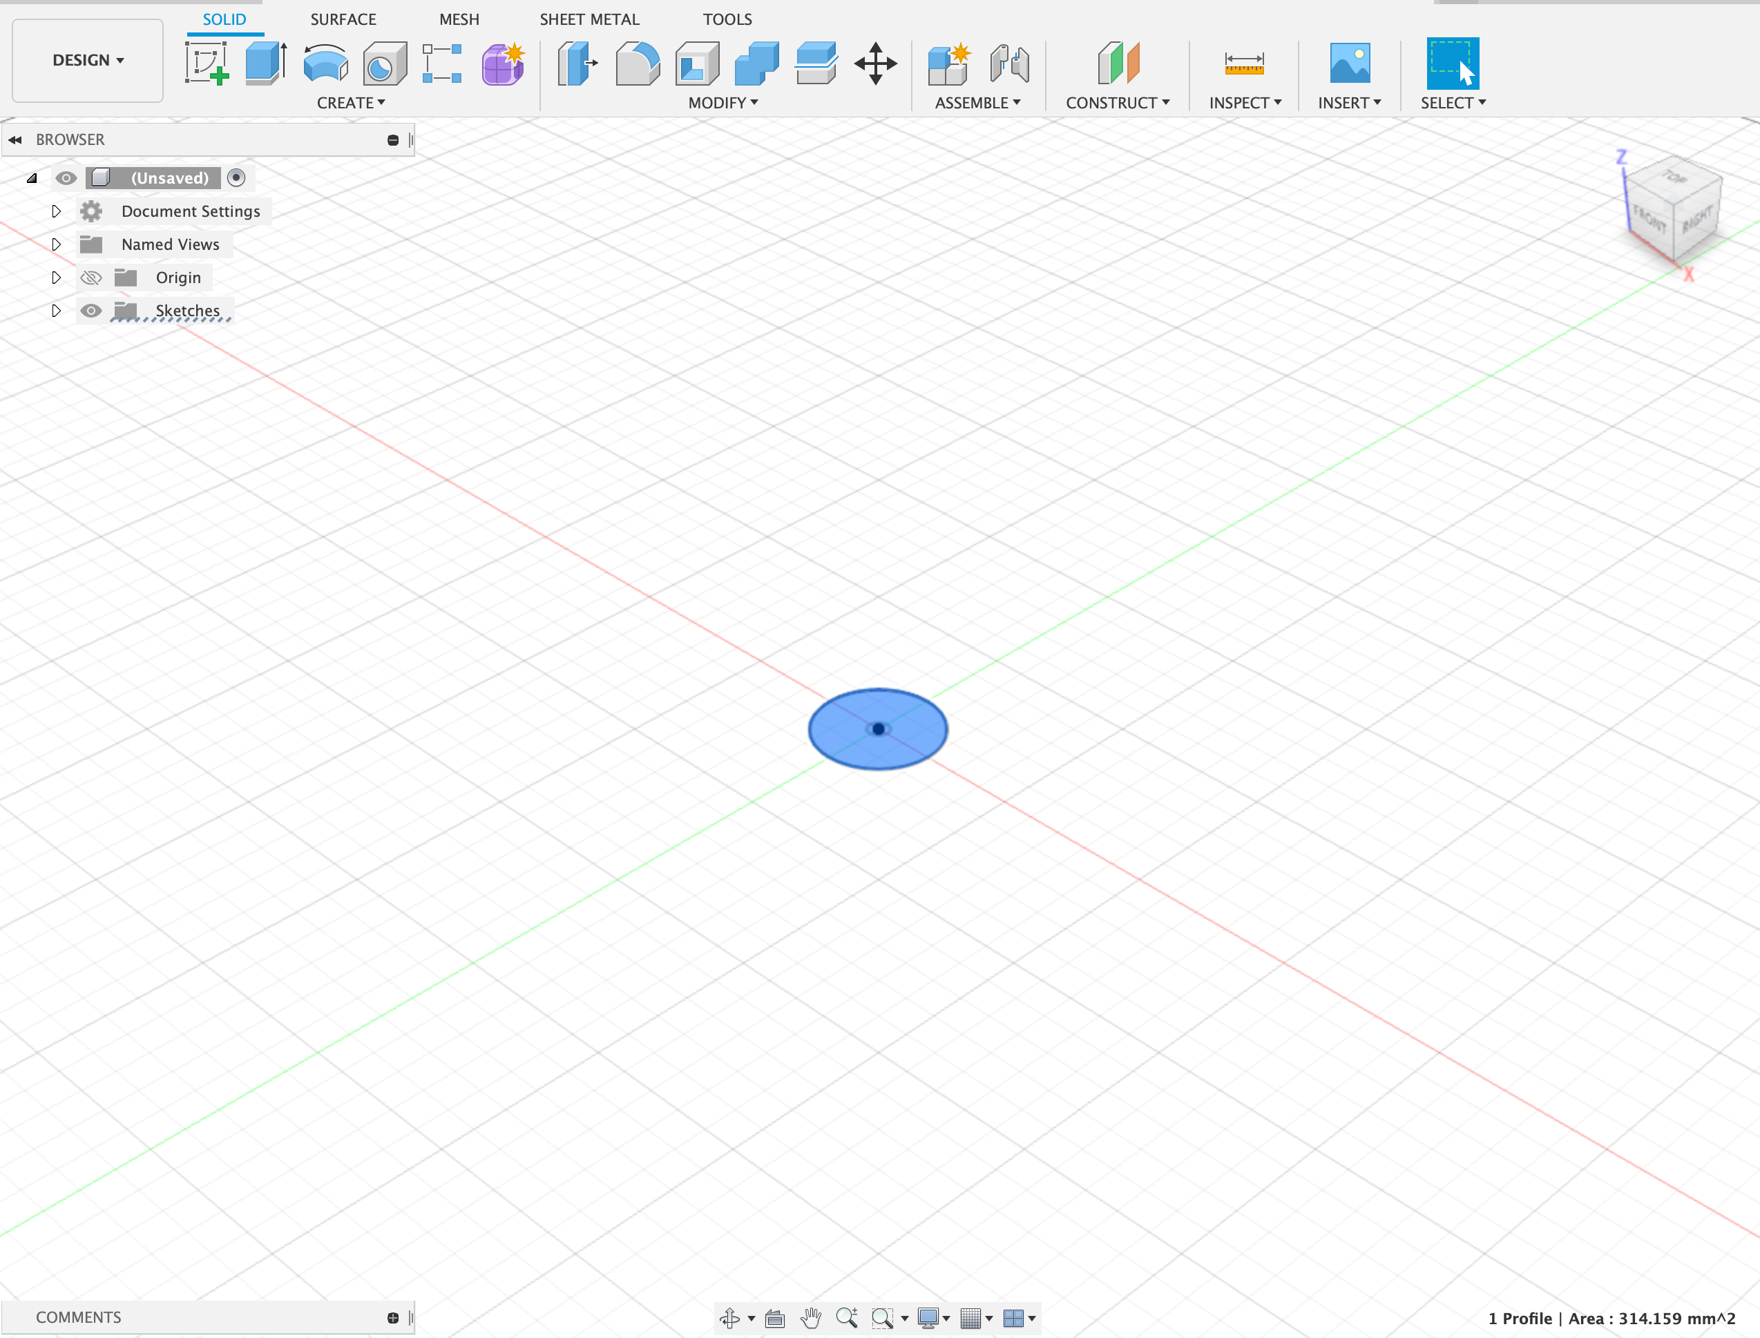Collapse the BROWSER panel with arrows

pos(15,139)
